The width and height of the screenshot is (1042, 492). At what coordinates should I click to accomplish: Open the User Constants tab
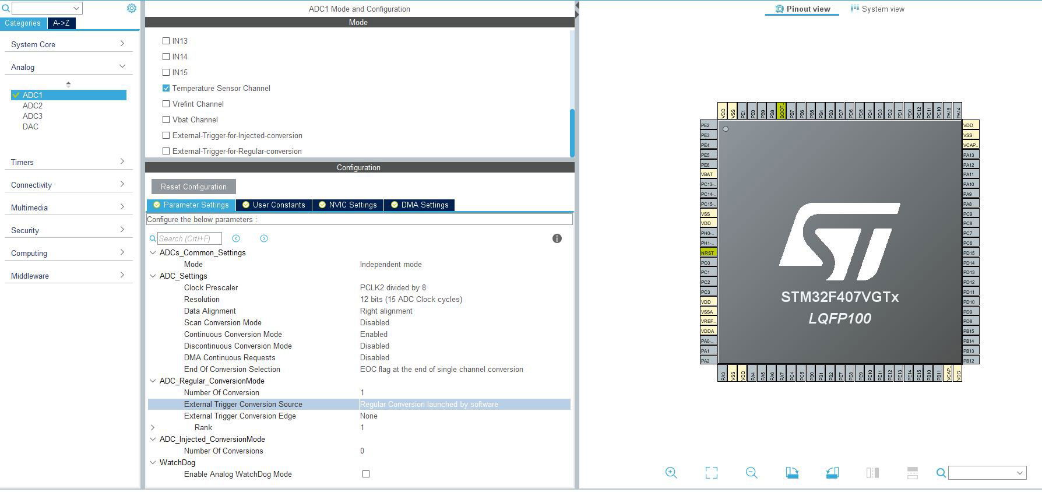click(x=274, y=205)
